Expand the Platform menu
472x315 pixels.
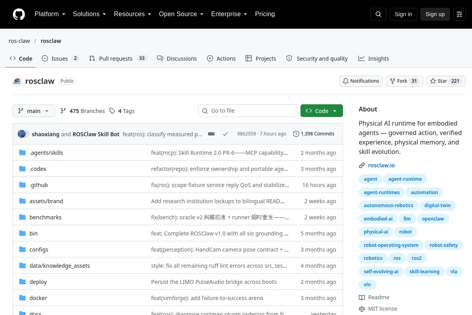50,14
